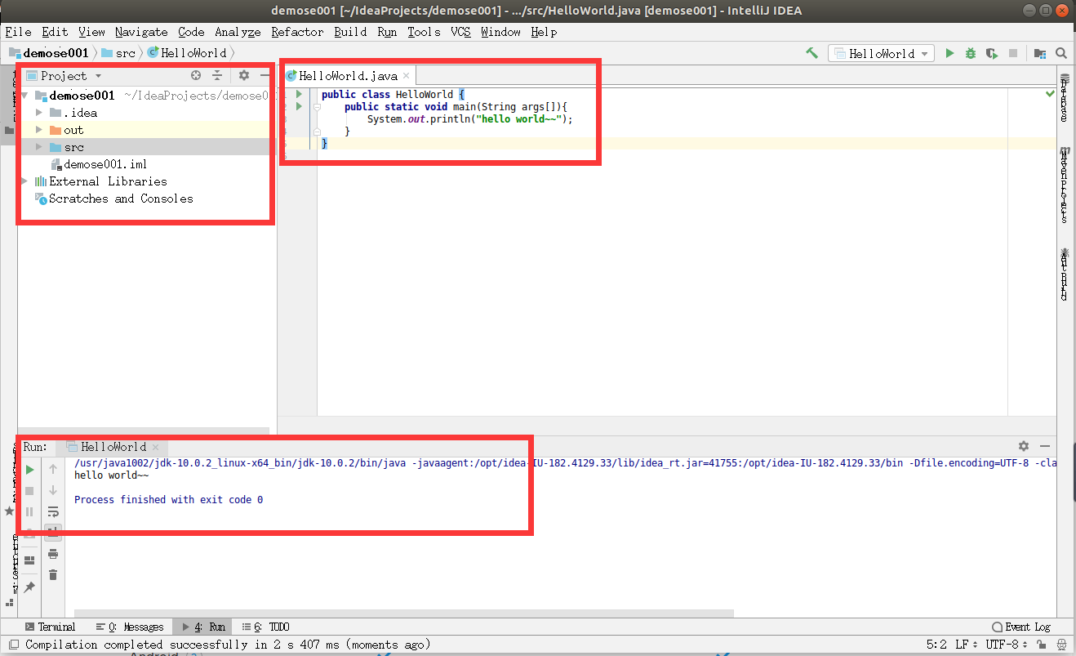Print the Run console output
This screenshot has width=1076, height=656.
53,554
